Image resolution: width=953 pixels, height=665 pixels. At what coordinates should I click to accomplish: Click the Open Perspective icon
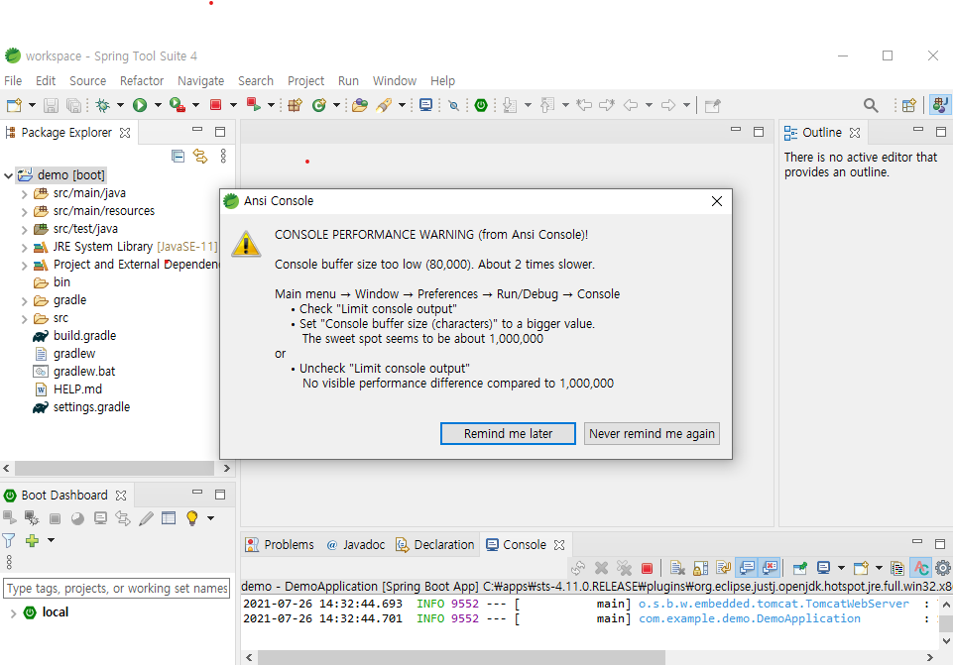click(908, 105)
